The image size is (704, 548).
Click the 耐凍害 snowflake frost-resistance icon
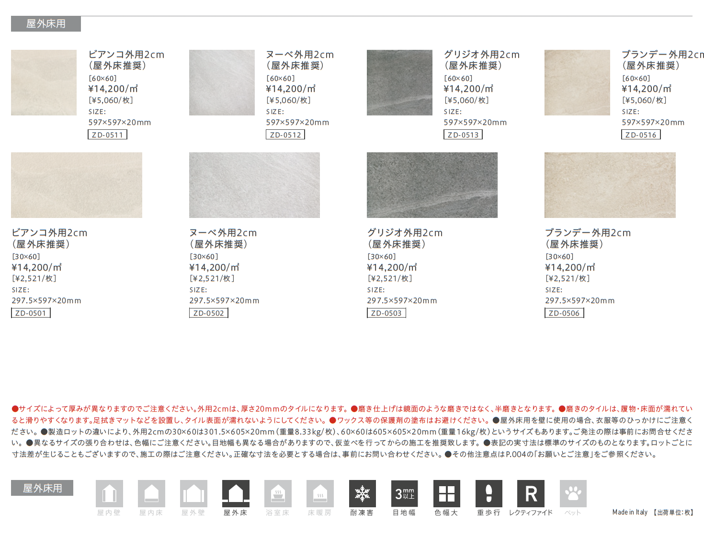(x=362, y=493)
